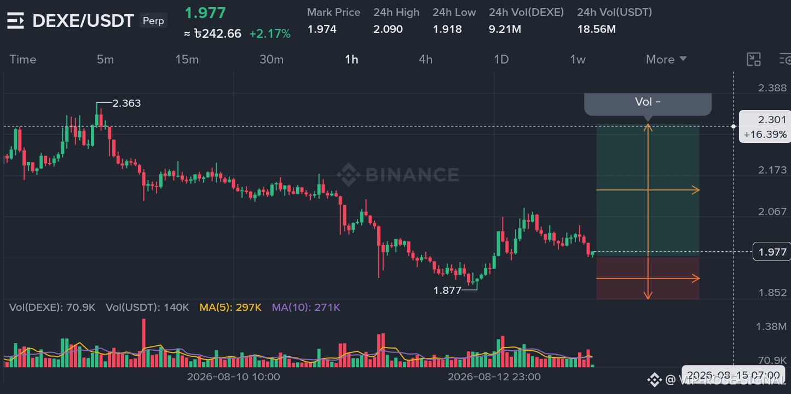This screenshot has height=394, width=791.
Task: Click the 18.56M volume value
Action: (x=596, y=29)
